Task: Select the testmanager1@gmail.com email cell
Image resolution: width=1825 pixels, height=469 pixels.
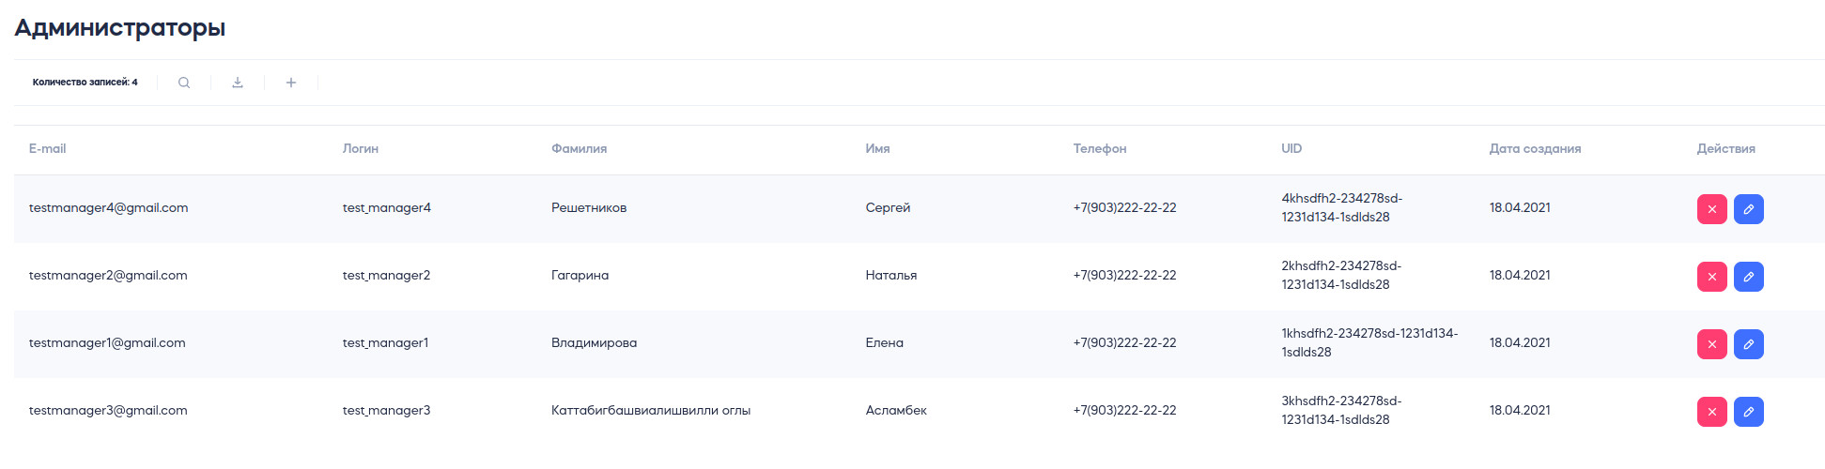Action: [107, 343]
